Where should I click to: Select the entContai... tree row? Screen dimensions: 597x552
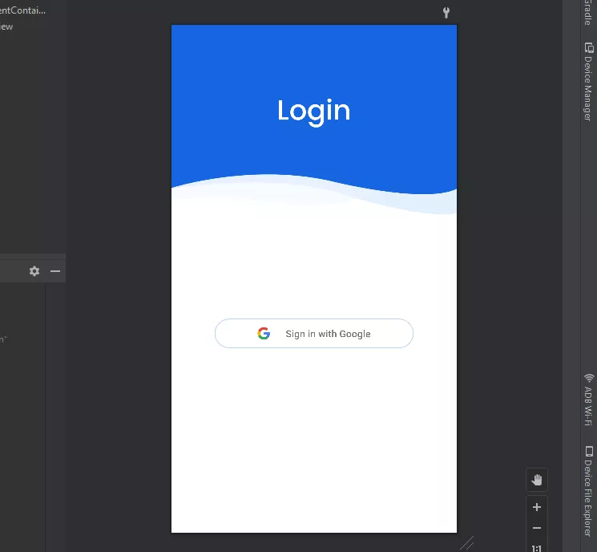point(23,10)
